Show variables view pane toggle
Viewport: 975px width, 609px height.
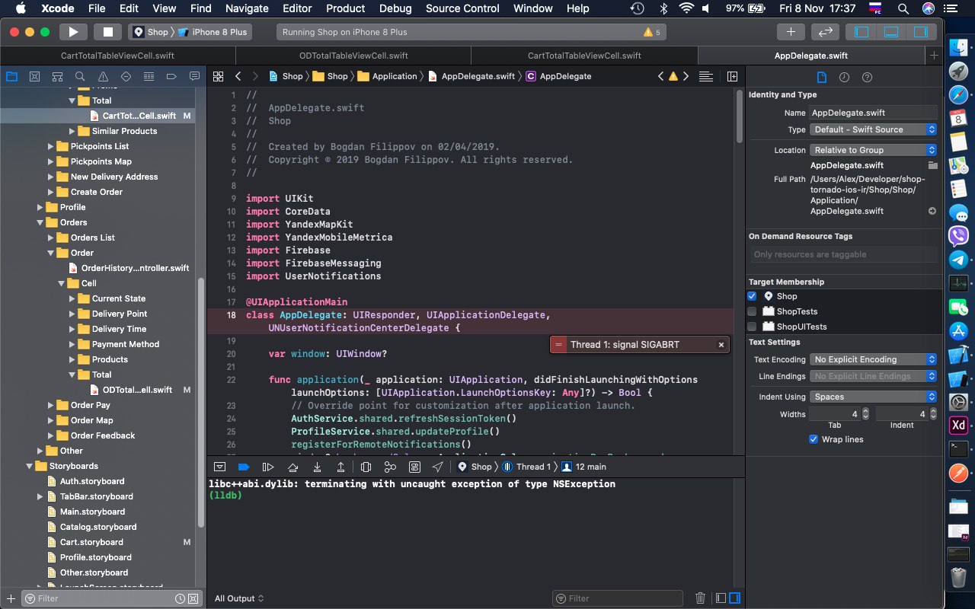point(721,598)
